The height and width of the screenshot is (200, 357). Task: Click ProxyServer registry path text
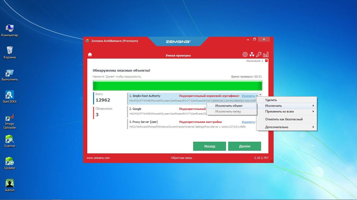coord(187,127)
